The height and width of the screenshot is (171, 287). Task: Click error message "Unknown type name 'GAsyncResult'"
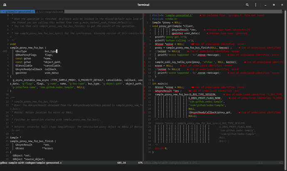point(229,30)
